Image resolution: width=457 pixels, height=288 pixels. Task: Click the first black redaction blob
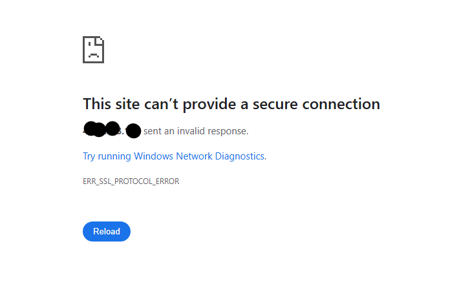(x=90, y=129)
